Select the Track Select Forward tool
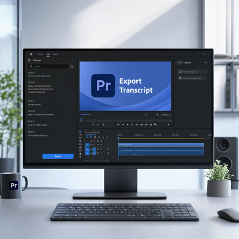 [80, 135]
